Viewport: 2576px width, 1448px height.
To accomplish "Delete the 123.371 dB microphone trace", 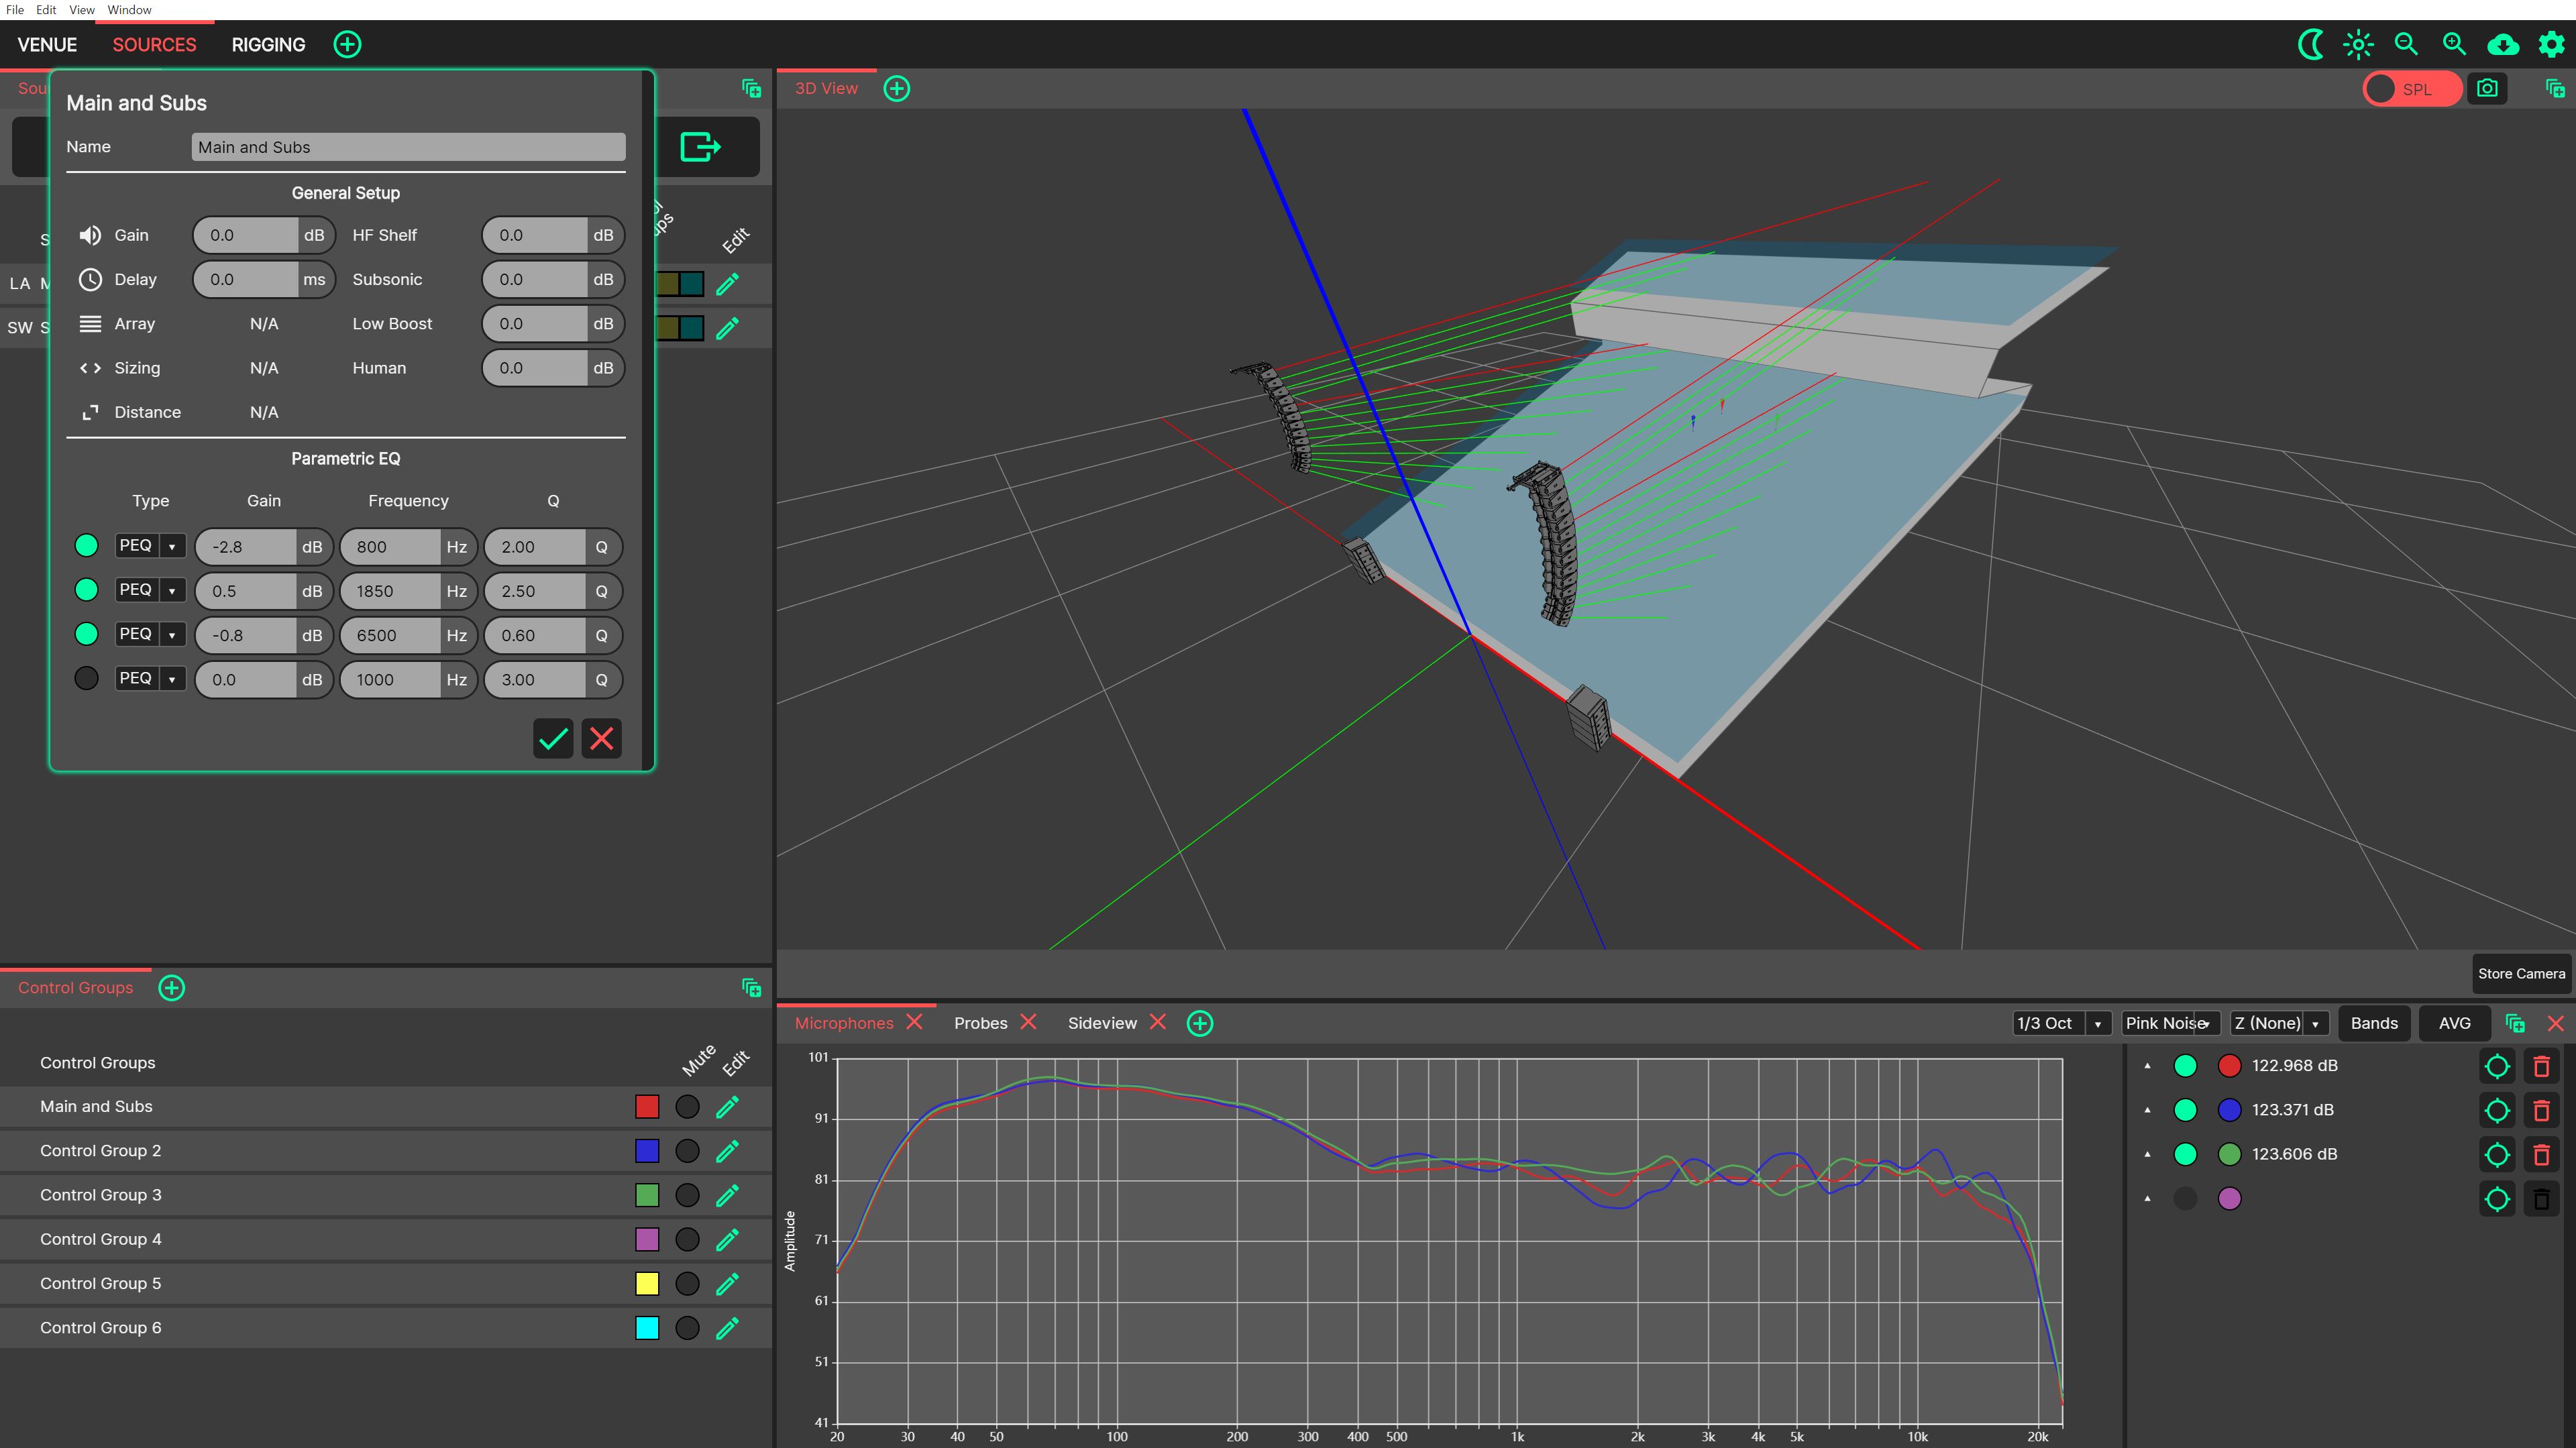I will (2541, 1110).
